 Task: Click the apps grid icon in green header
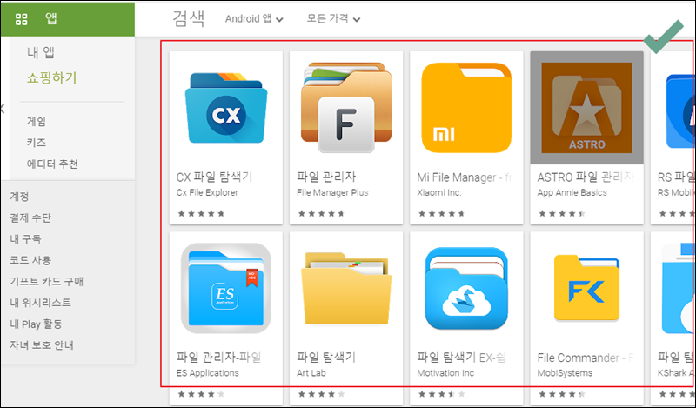(x=21, y=19)
